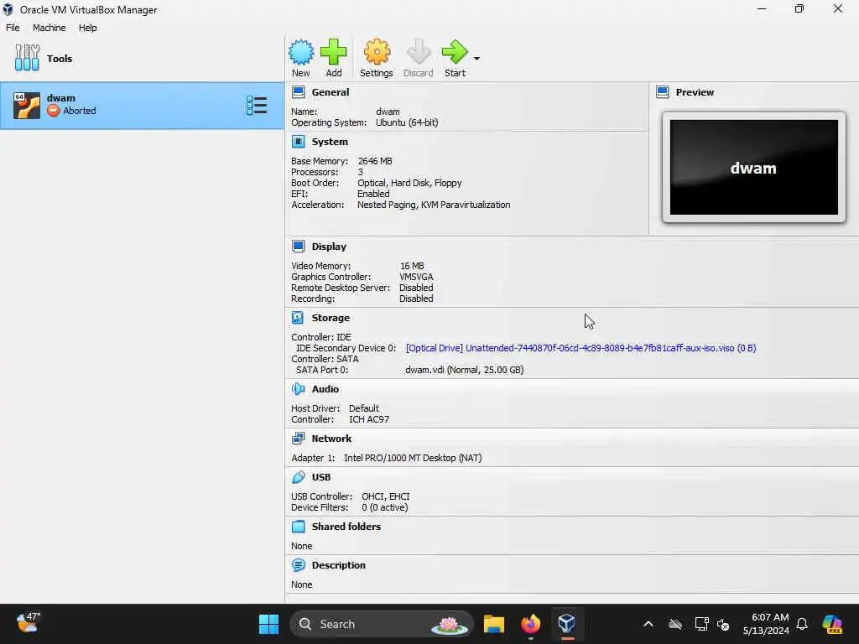Open the Shared folders section header

point(346,527)
